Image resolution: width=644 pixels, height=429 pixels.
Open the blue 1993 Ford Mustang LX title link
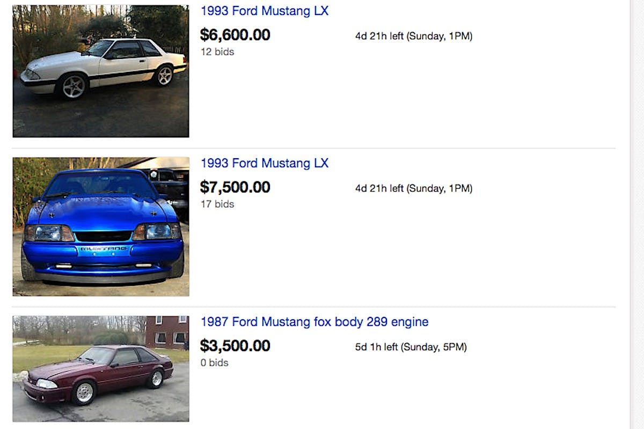click(x=264, y=163)
